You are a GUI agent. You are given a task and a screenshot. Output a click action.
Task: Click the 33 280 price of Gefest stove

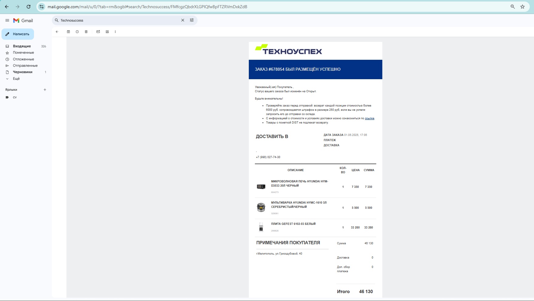coord(355,228)
